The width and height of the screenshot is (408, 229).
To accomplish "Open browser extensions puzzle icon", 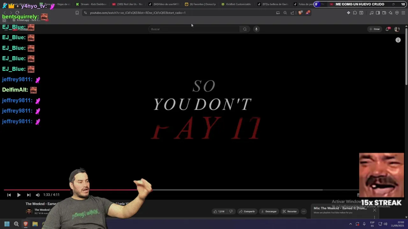I will 355,13.
